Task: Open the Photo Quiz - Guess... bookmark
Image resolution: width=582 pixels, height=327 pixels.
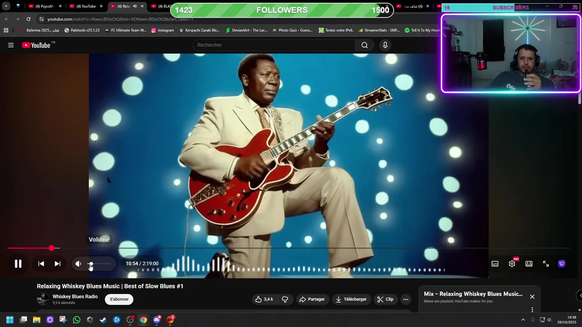Action: [x=292, y=30]
